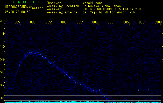
Task: Click the yellow marker in the cyan strip
Action: coord(60,101)
